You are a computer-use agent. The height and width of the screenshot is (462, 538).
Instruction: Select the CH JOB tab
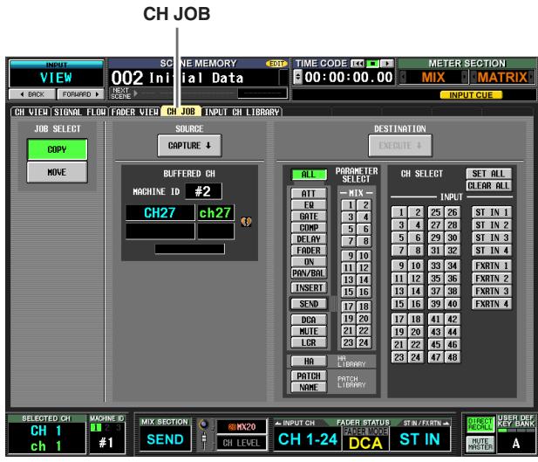pos(180,112)
